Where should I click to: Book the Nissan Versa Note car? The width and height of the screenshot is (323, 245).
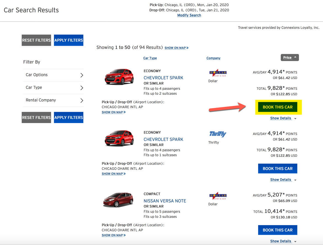click(x=277, y=230)
